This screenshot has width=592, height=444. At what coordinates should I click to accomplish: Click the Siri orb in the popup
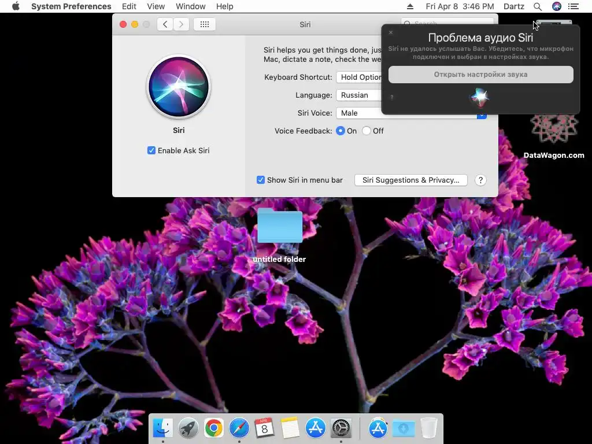coord(479,97)
